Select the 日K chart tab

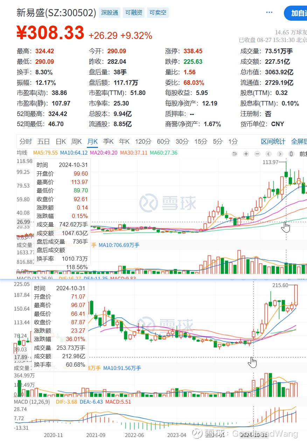tap(61, 142)
